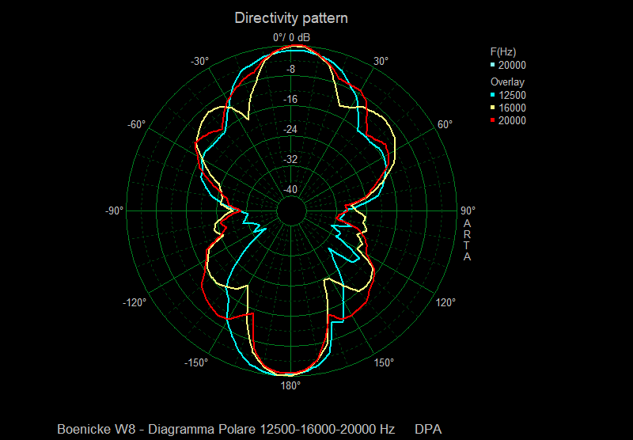
Task: Click the '-8' dB ring label
Action: click(x=290, y=70)
